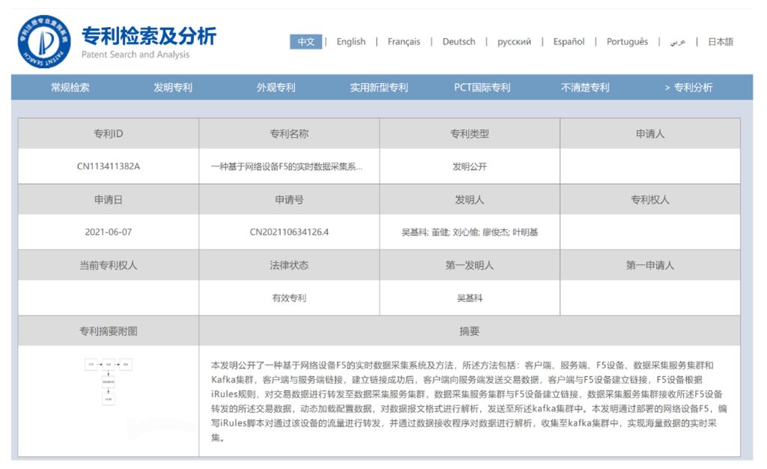Click the 第一申请人 header cell
The height and width of the screenshot is (469, 767).
click(650, 265)
